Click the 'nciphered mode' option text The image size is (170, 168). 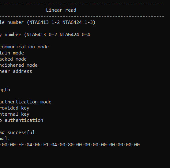(x=19, y=65)
